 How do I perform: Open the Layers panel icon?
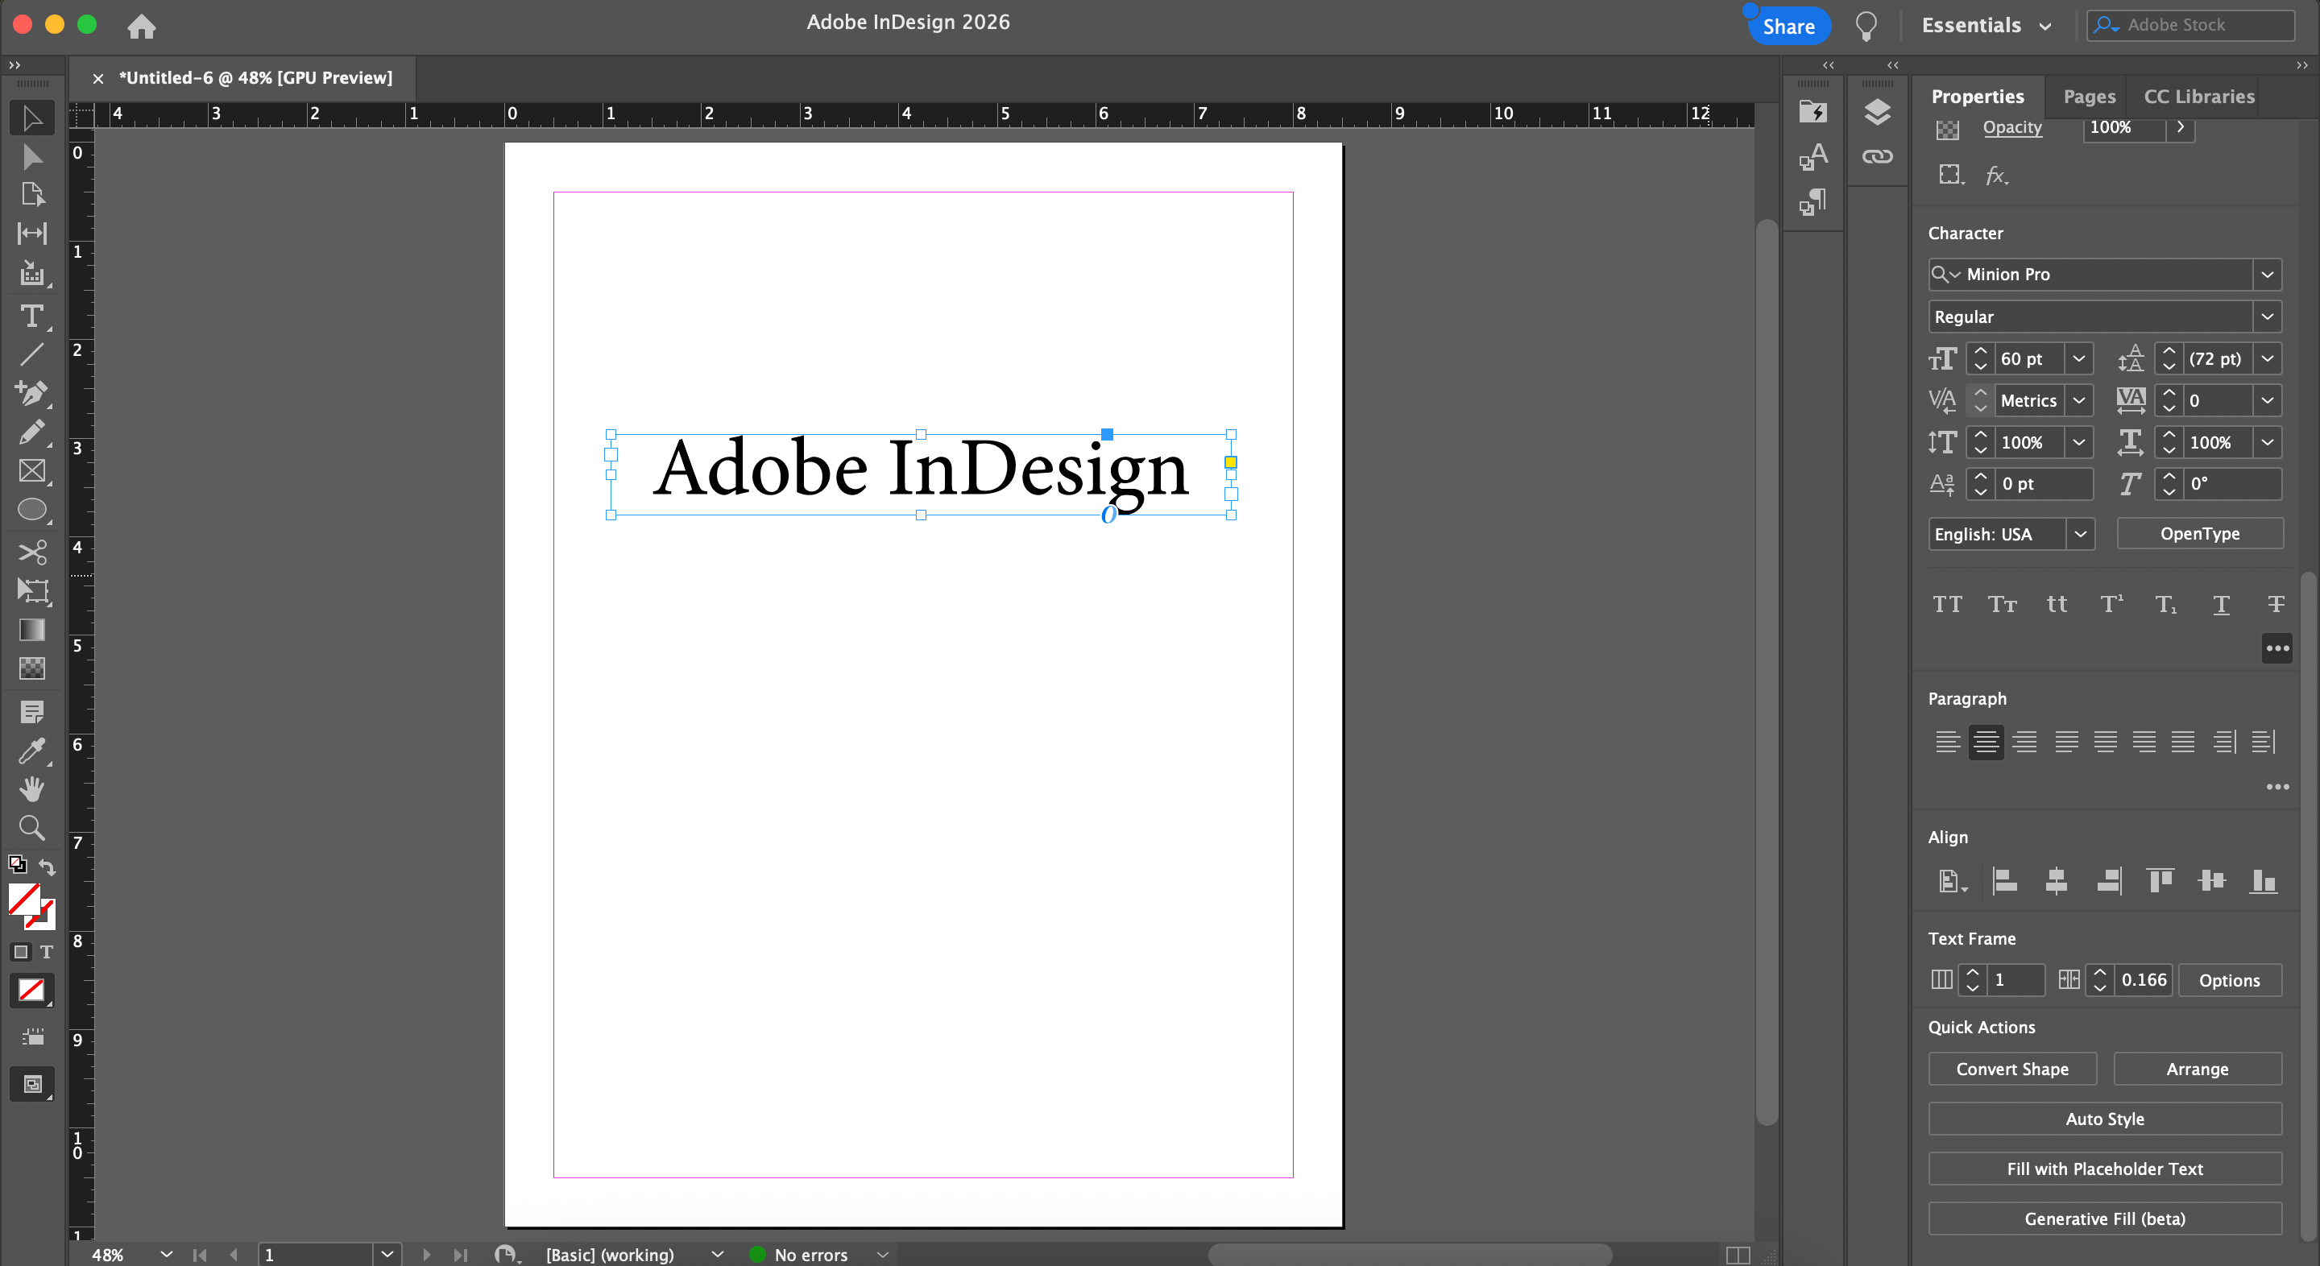point(1877,113)
